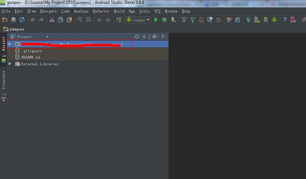
Task: Expand External Libraries node
Action: pos(10,64)
